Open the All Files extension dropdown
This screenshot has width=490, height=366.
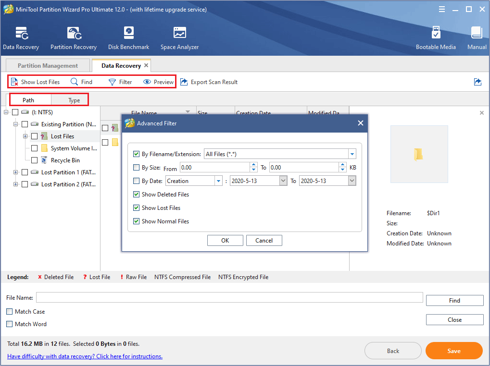(352, 154)
